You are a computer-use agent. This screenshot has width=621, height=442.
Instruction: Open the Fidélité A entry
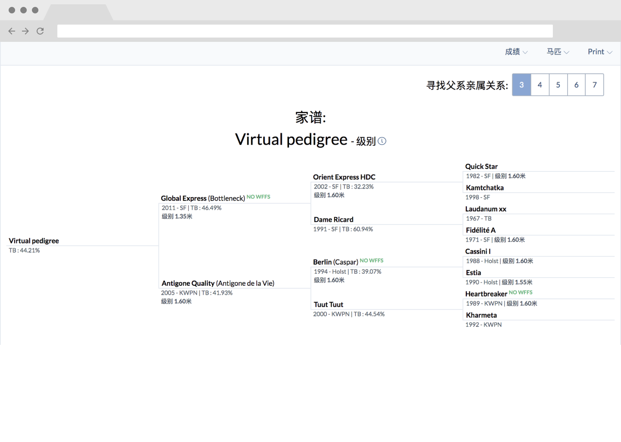[x=480, y=230]
